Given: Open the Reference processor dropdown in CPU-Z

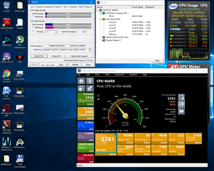Looking at the screenshot, I should point(90,50).
